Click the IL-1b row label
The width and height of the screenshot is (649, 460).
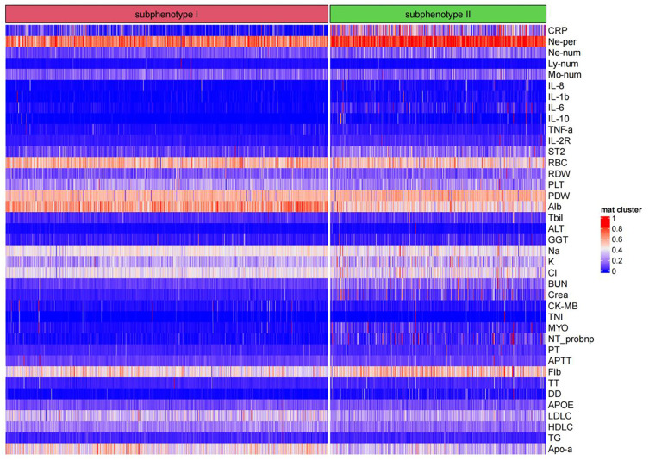click(x=559, y=96)
